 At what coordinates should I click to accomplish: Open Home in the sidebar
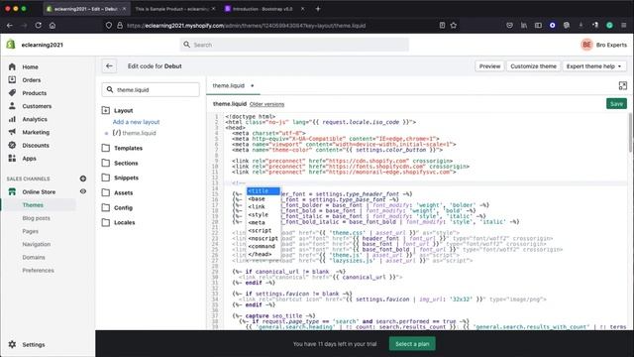click(30, 66)
